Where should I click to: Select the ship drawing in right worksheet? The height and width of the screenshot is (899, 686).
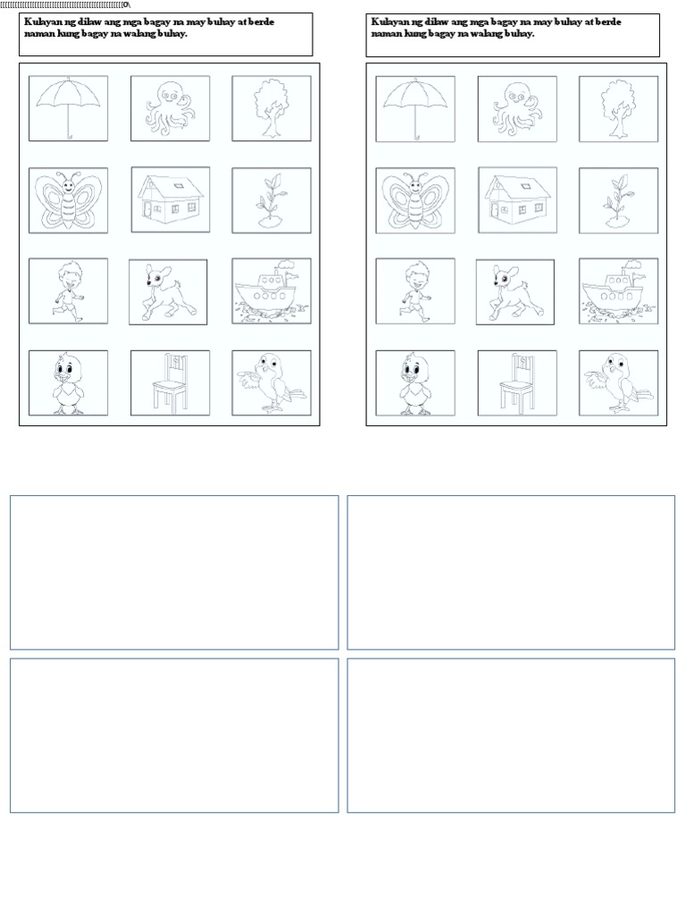click(618, 291)
